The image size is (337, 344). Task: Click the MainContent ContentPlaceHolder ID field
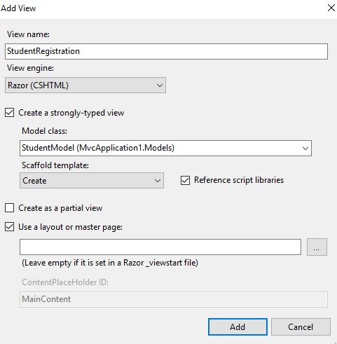tap(174, 299)
